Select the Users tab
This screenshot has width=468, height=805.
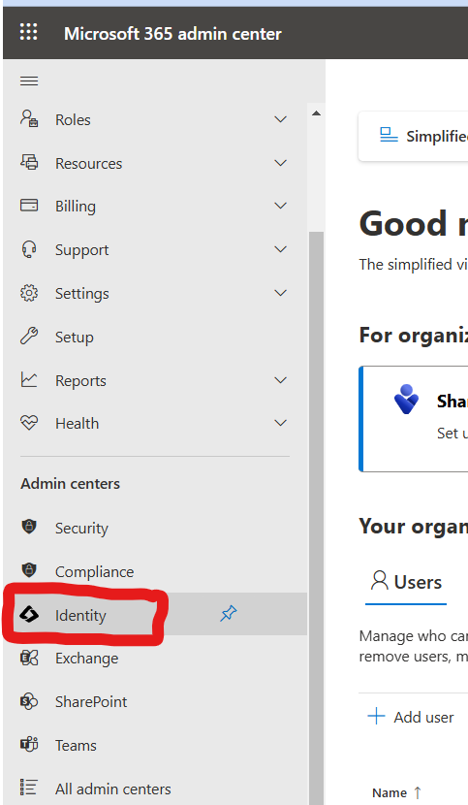[406, 583]
